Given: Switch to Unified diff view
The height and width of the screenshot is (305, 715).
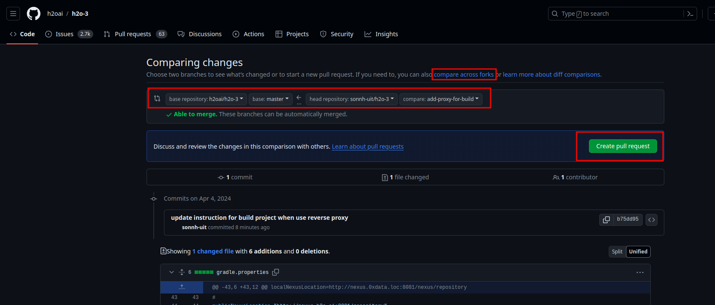Looking at the screenshot, I should coord(638,252).
